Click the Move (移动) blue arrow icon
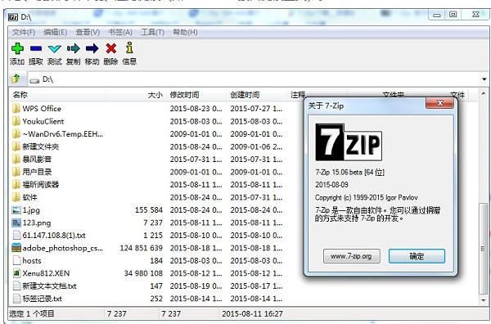Viewport: 491px width, 324px height. click(x=92, y=48)
